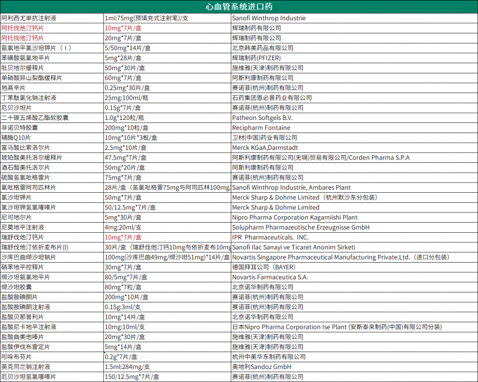The height and width of the screenshot is (382, 478).
Task: Select the "1.0g*120粒/瓶" specification
Action: (124, 118)
